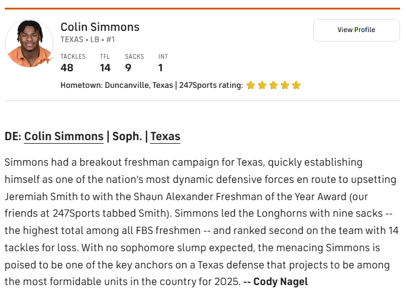Click the Cody Nagel author byline
Viewport: 406px width, 288px height.
pos(280,281)
